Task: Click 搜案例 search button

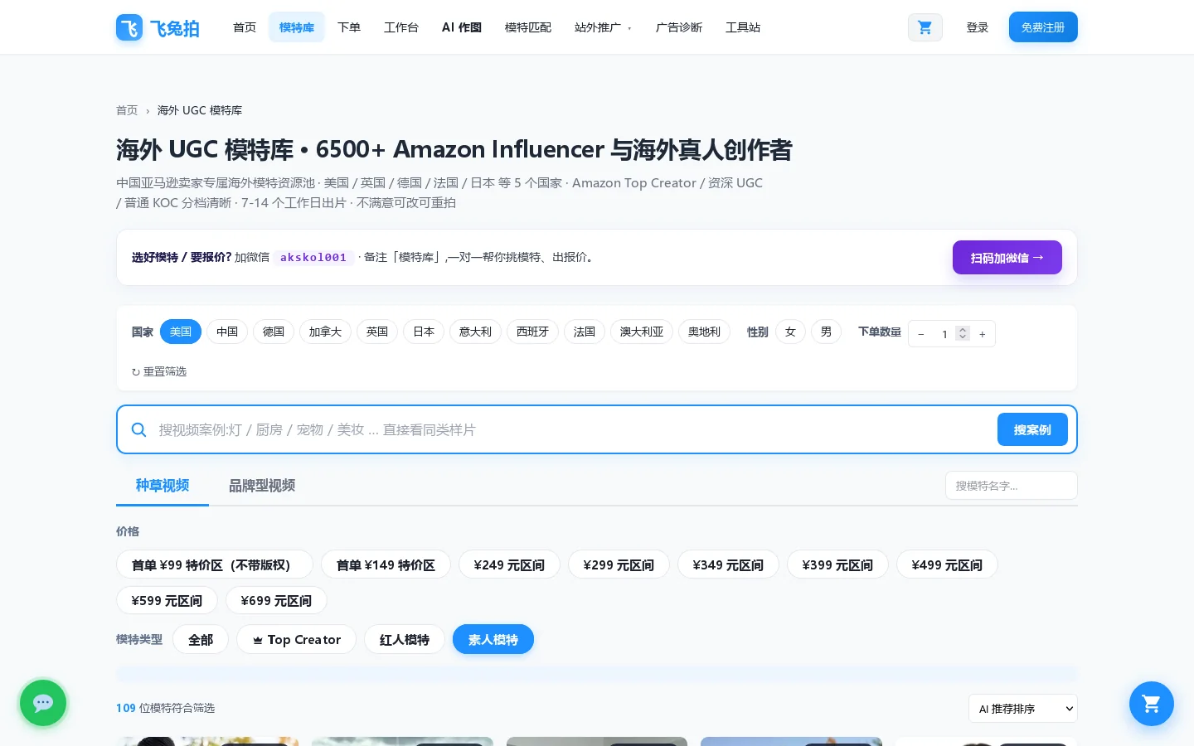Action: click(x=1032, y=429)
